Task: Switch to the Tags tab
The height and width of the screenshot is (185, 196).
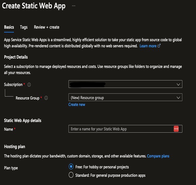Action: pyautogui.click(x=24, y=27)
